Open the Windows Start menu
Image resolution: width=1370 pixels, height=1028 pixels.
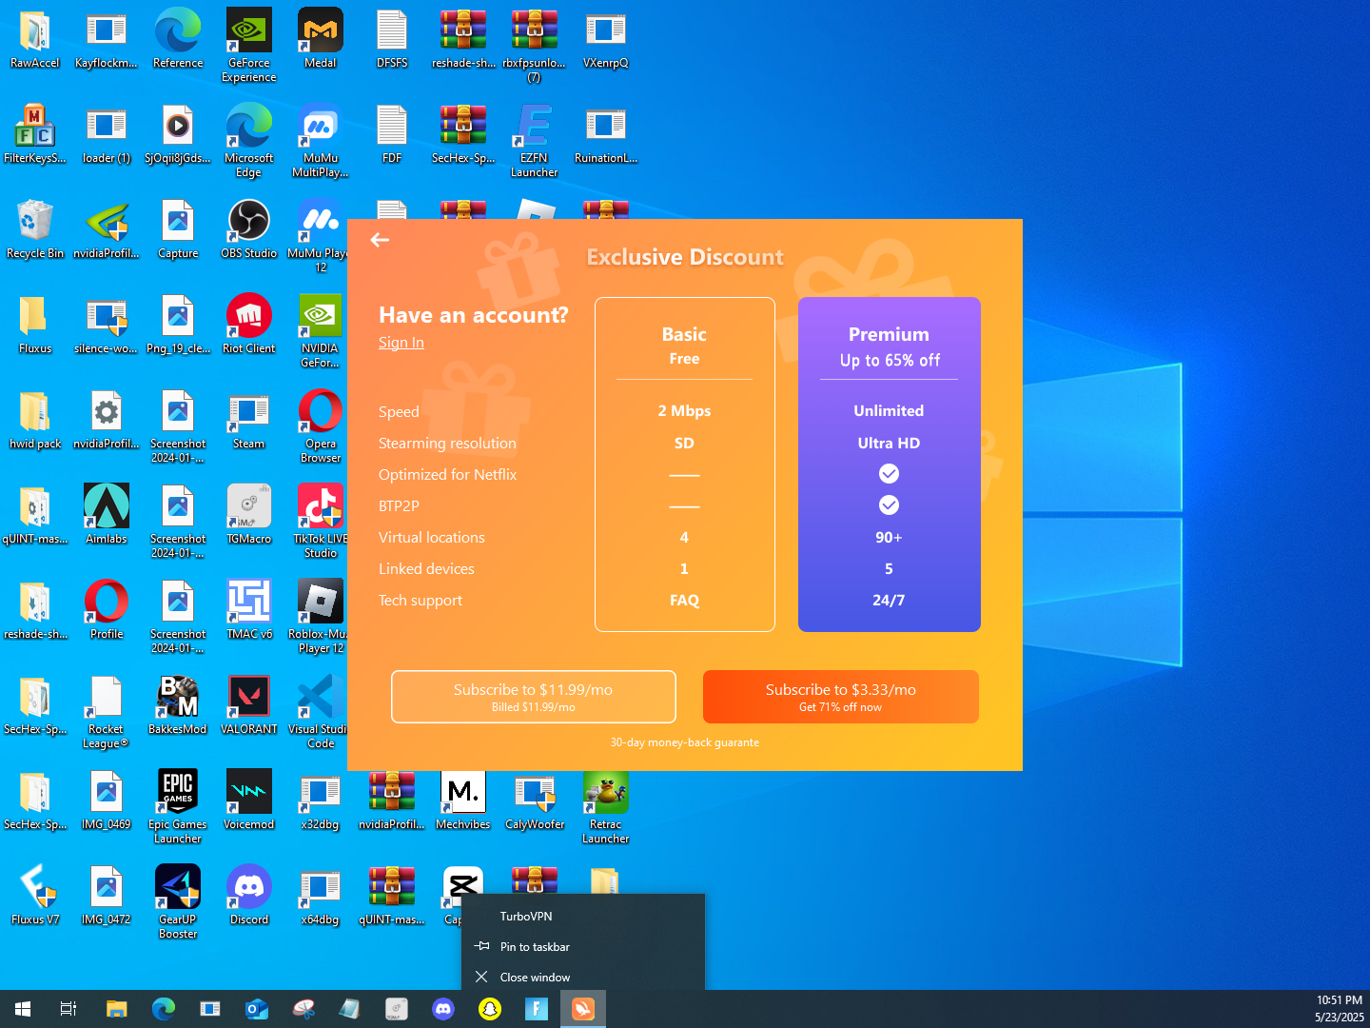tap(23, 1009)
